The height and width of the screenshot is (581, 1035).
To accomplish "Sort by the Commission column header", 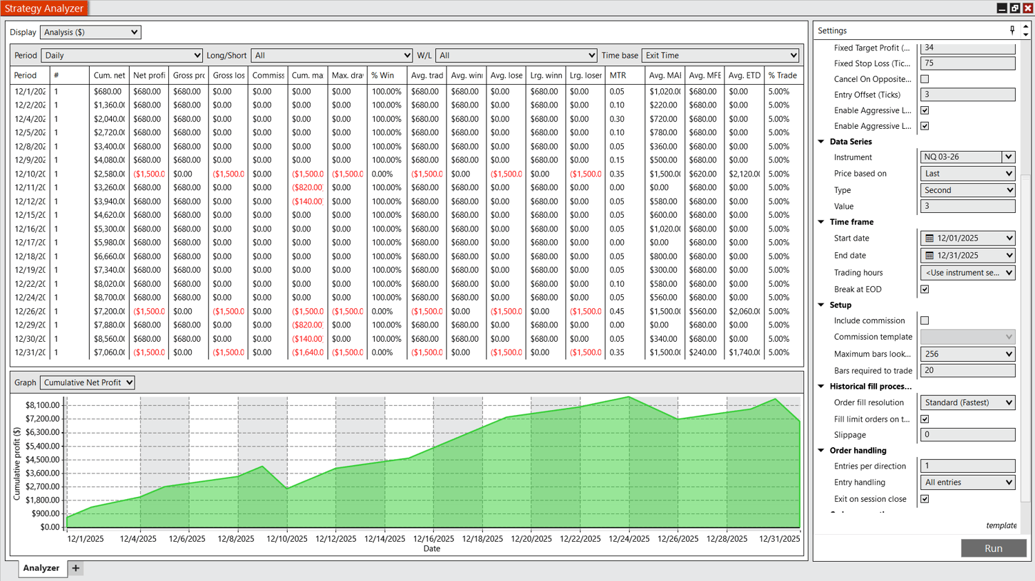I will (268, 75).
